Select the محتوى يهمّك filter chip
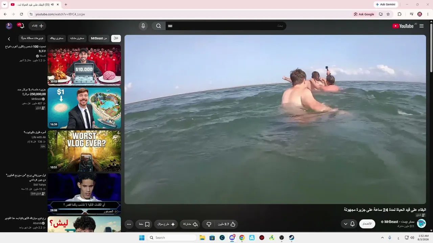Image resolution: width=433 pixels, height=243 pixels. (x=56, y=38)
